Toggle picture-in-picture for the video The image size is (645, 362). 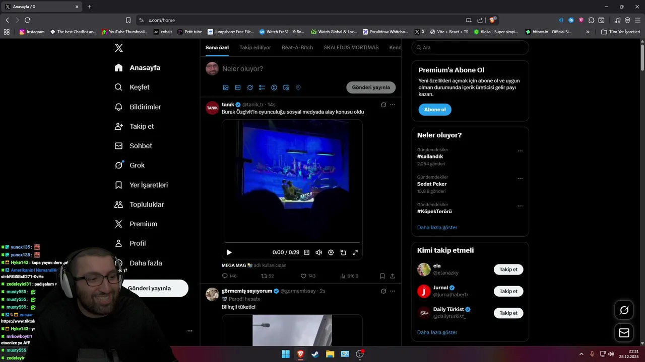[x=343, y=252]
